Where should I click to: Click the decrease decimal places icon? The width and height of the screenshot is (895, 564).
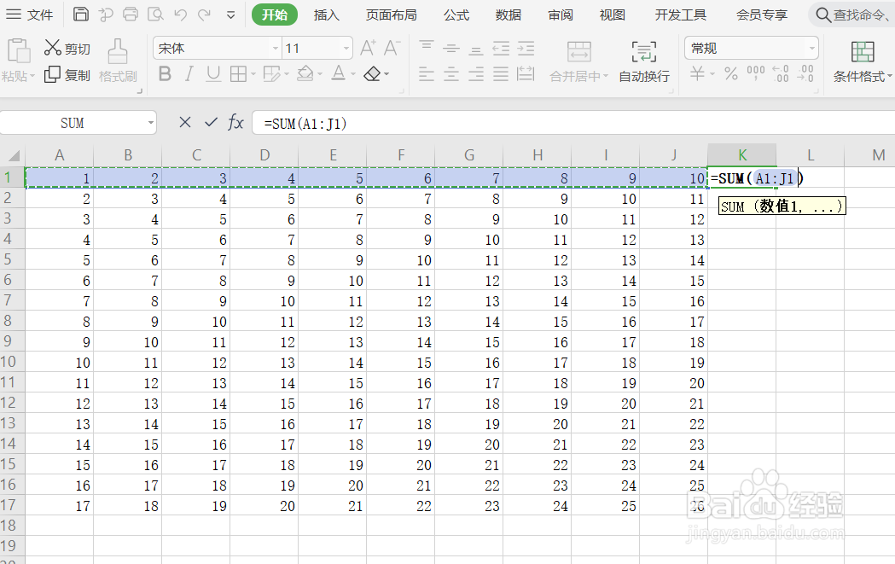805,73
